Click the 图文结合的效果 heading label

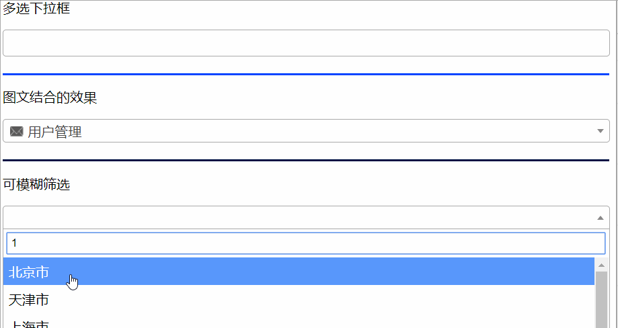pos(50,98)
